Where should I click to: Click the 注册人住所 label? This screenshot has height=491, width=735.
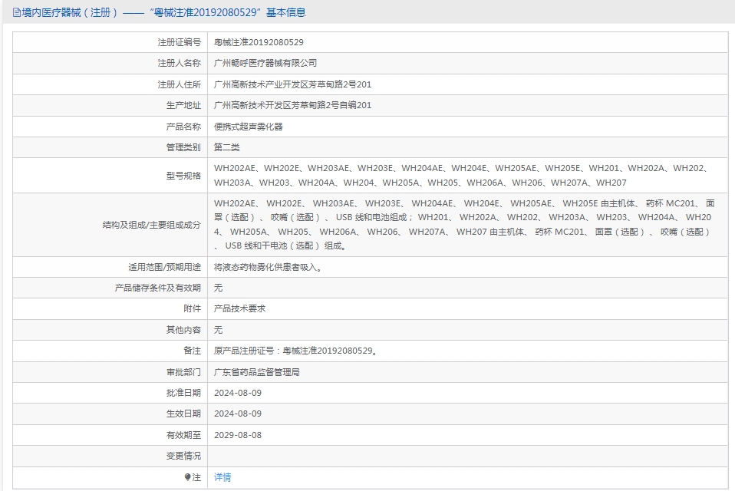pos(179,84)
